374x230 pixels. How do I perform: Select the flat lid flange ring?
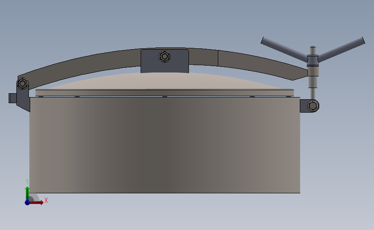tap(165, 93)
